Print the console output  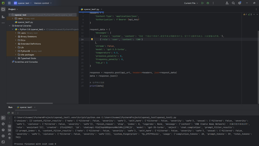(x=10, y=134)
